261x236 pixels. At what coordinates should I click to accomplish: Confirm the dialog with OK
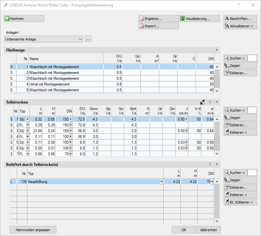click(184, 230)
